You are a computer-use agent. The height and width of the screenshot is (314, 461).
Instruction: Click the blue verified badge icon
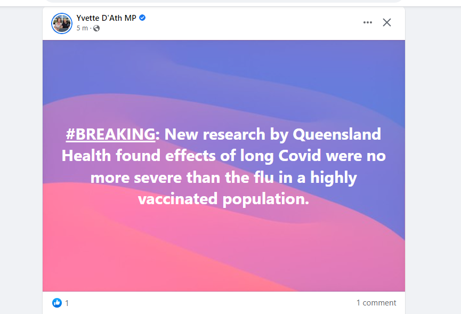click(x=143, y=18)
